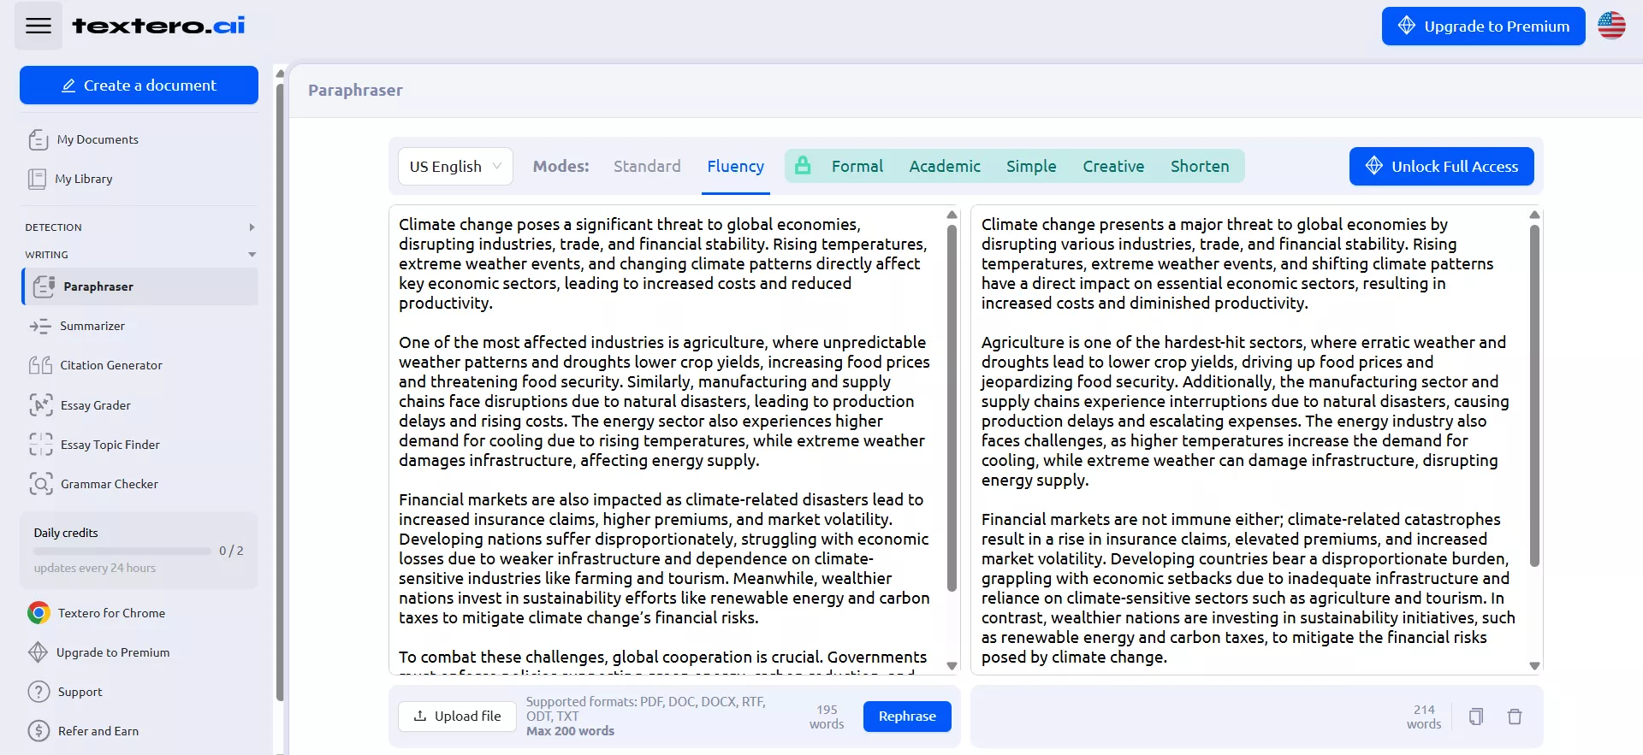The height and width of the screenshot is (755, 1643).
Task: Open the Citation Generator tool
Action: (x=110, y=365)
